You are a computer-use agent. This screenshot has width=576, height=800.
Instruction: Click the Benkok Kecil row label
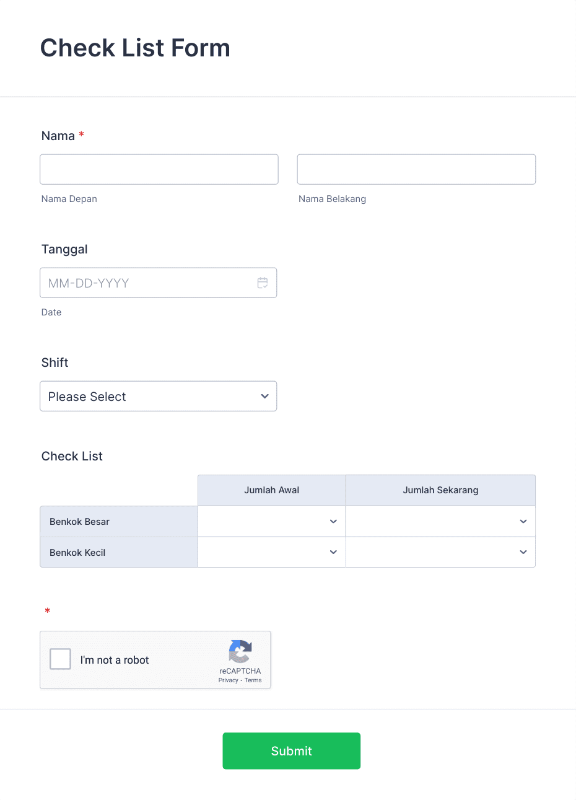[77, 553]
